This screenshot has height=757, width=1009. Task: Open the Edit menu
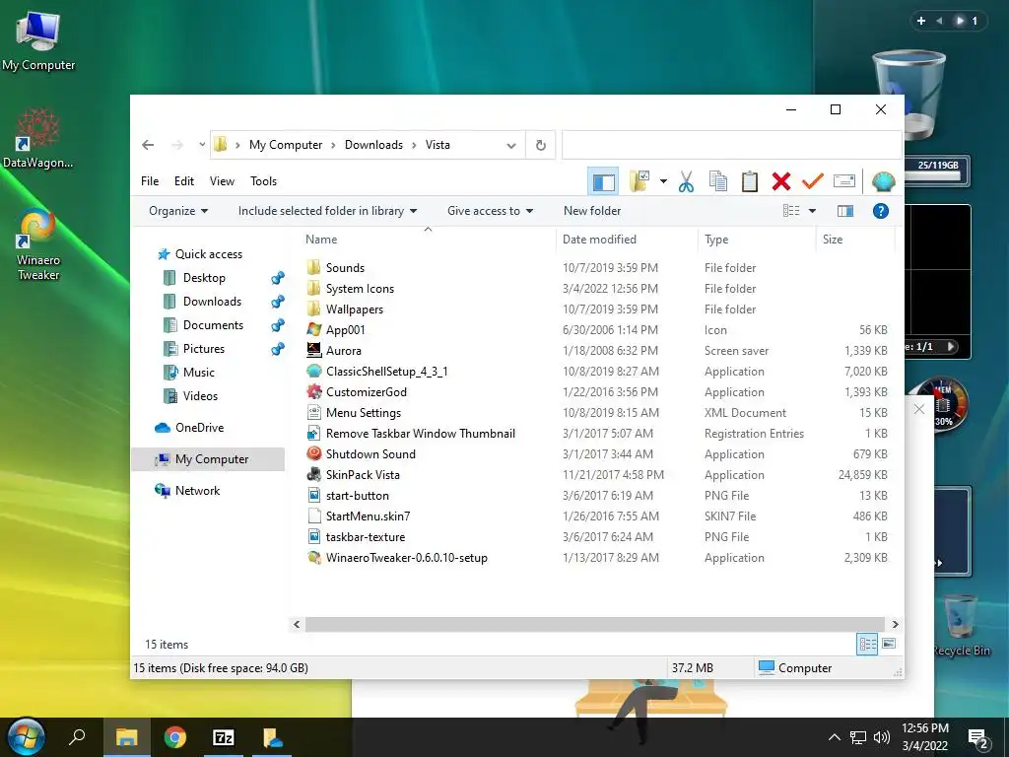coord(184,181)
